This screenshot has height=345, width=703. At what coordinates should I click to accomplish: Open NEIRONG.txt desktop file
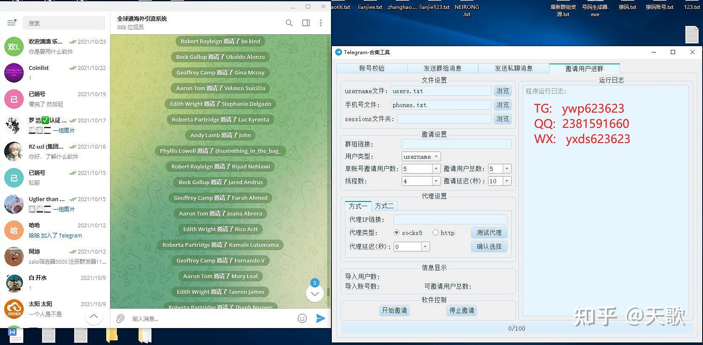[467, 10]
